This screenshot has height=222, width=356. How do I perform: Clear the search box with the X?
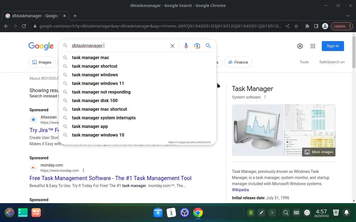click(172, 46)
